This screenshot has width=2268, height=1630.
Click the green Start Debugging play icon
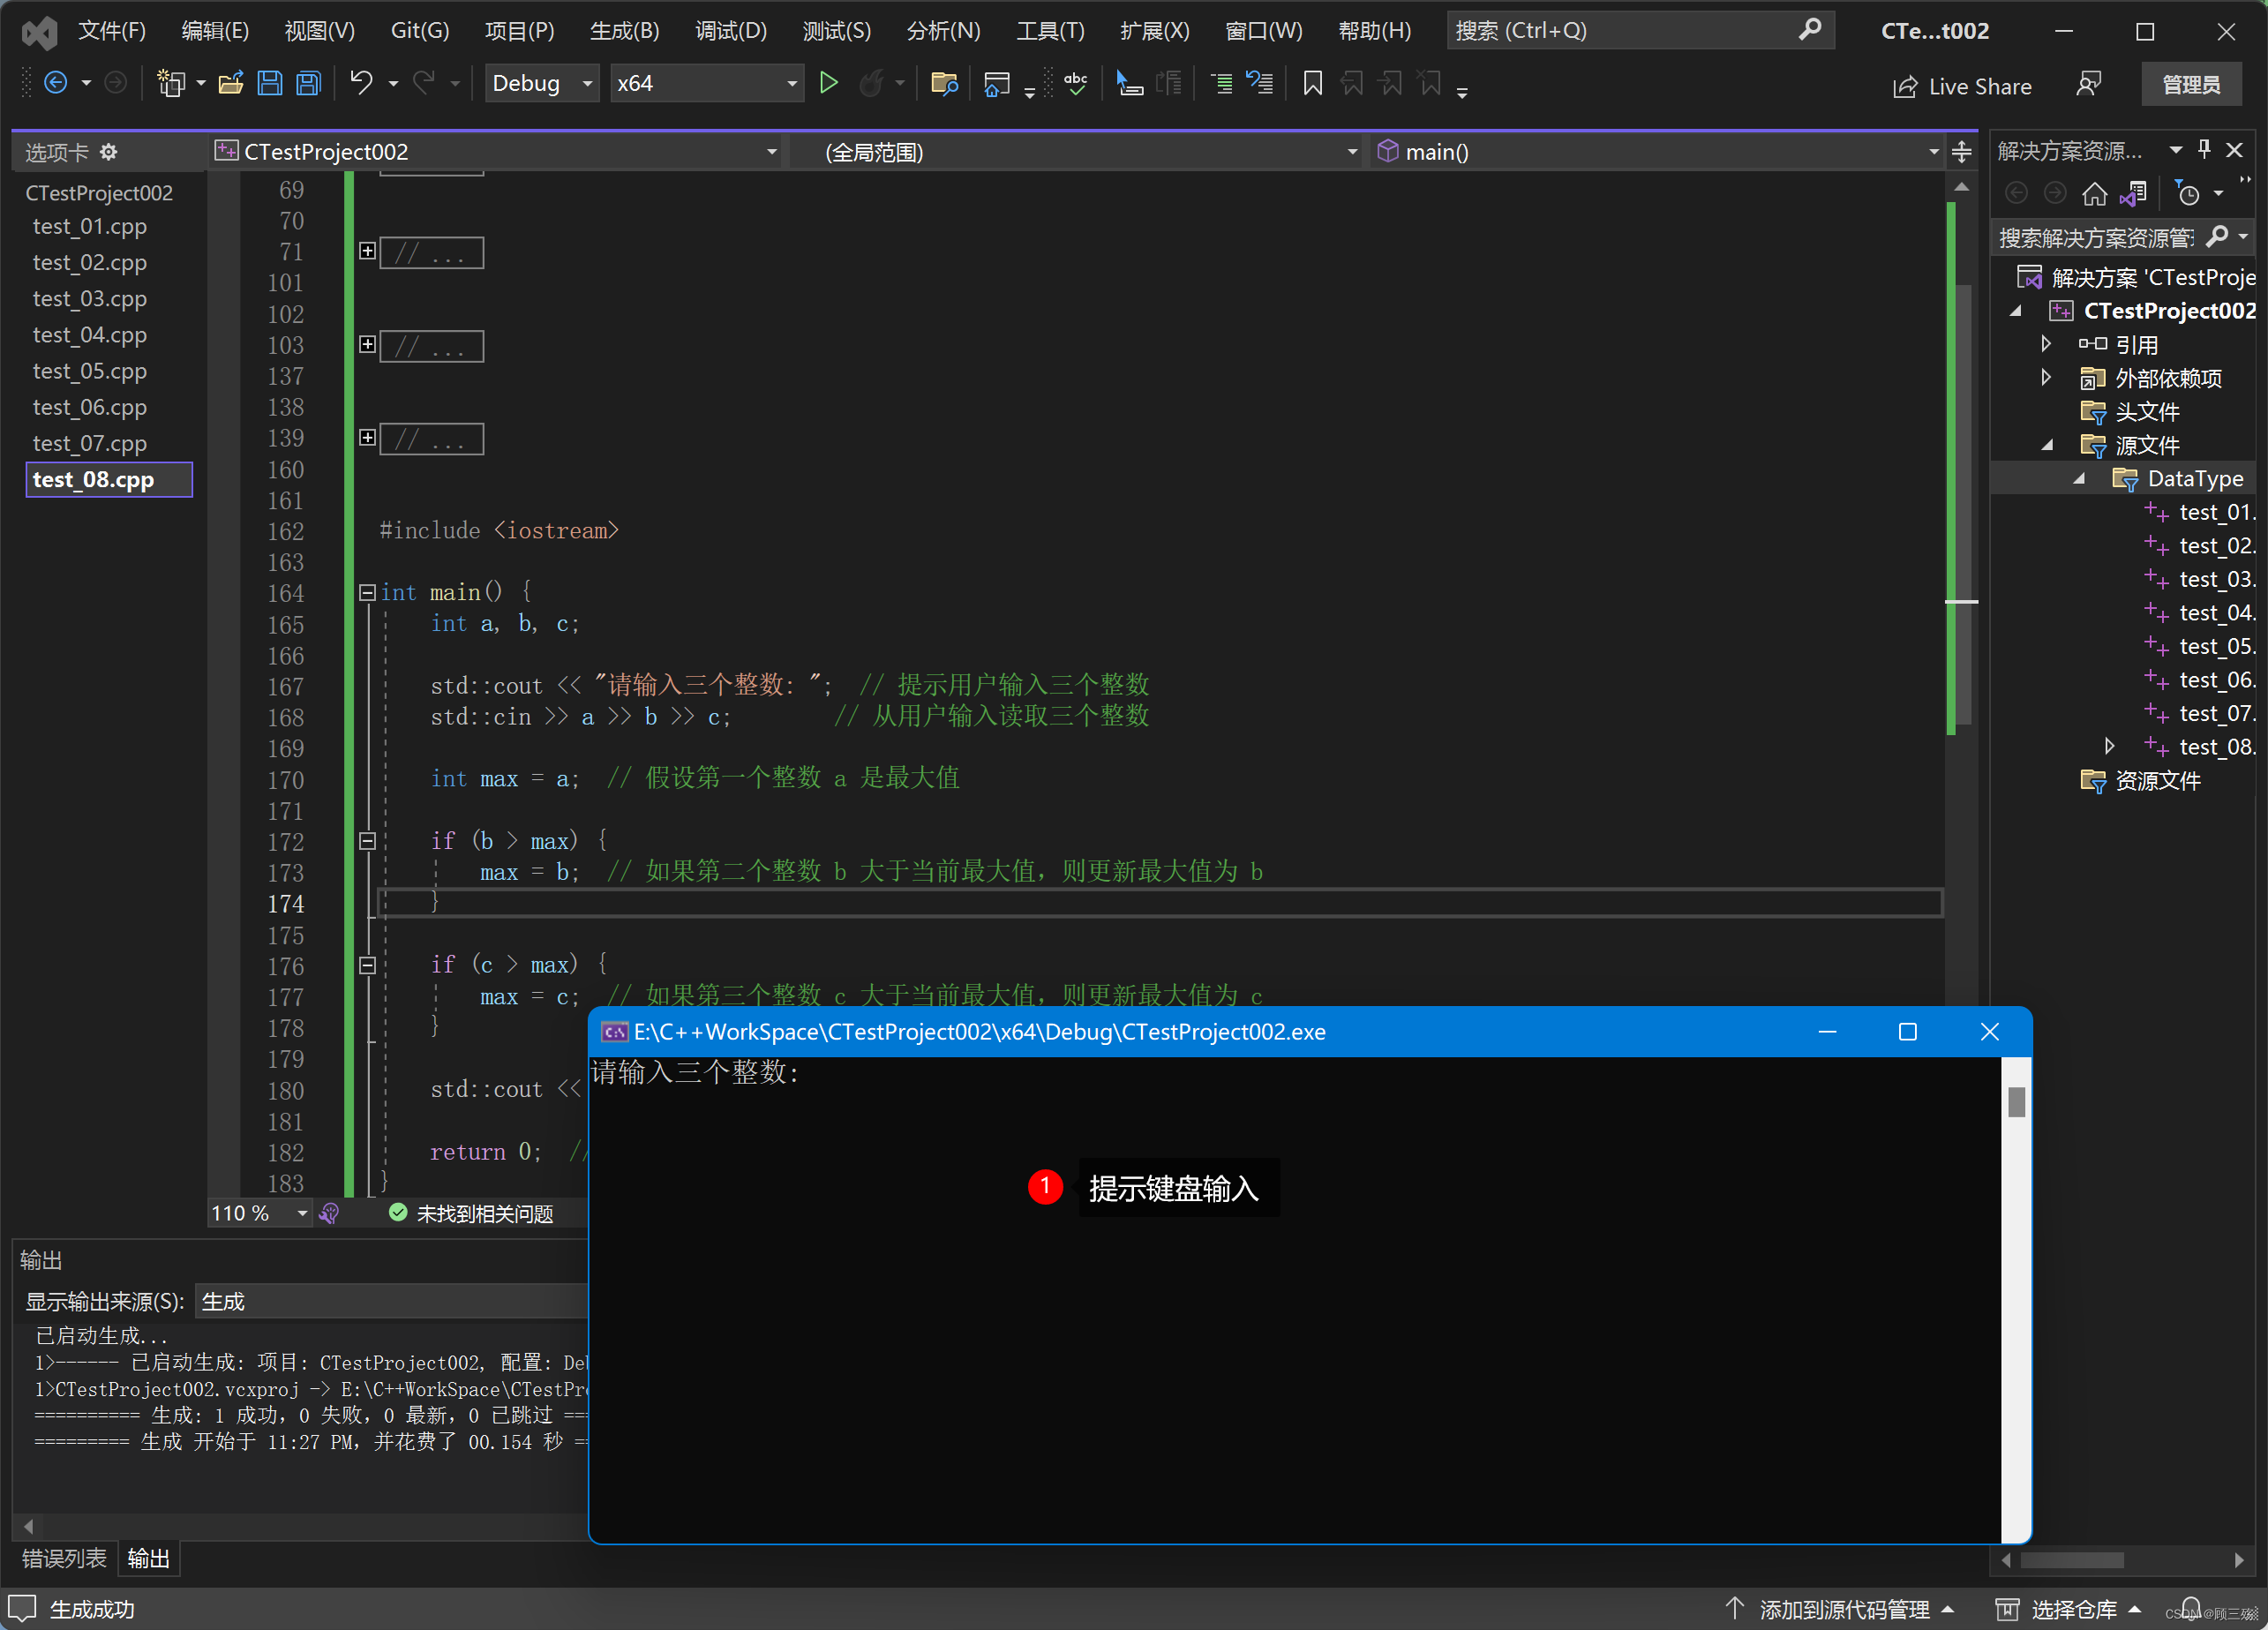tap(828, 83)
